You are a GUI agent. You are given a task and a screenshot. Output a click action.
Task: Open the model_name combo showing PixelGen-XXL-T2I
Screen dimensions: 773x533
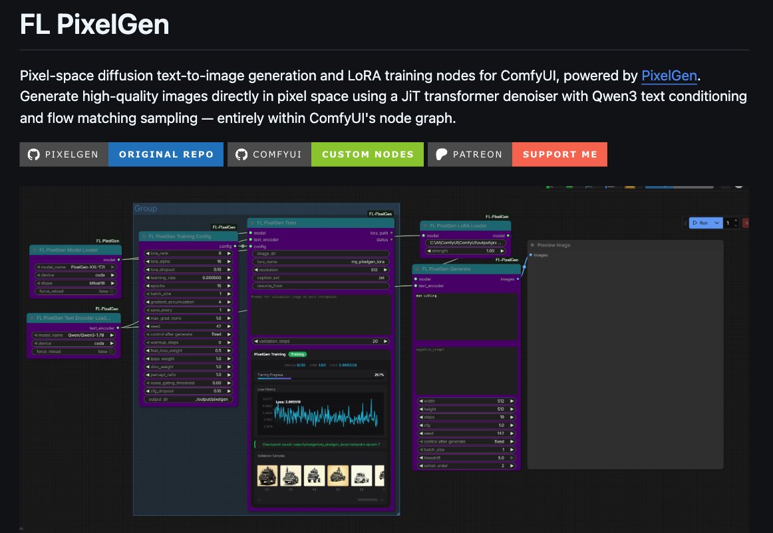point(75,267)
